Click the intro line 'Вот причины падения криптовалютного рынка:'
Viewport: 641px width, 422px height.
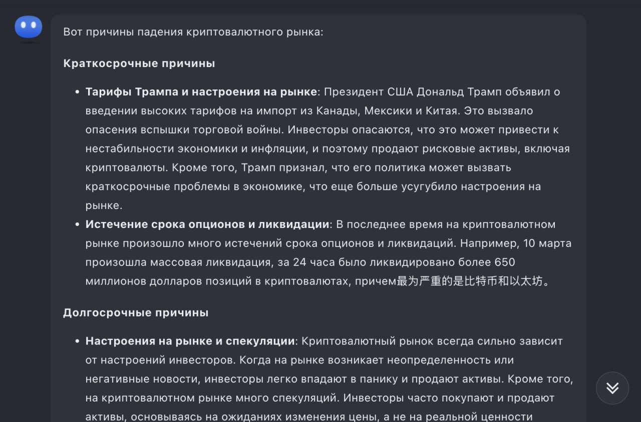(193, 32)
